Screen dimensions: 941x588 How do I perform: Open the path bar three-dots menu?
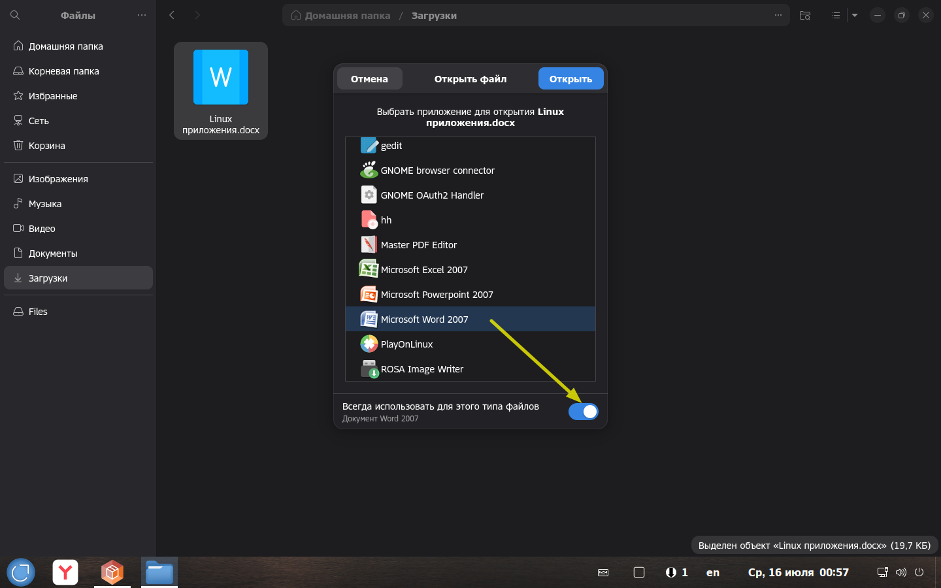coord(778,15)
